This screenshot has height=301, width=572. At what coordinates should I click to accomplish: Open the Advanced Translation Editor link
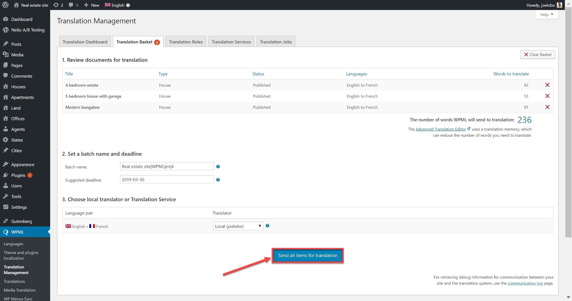click(440, 129)
